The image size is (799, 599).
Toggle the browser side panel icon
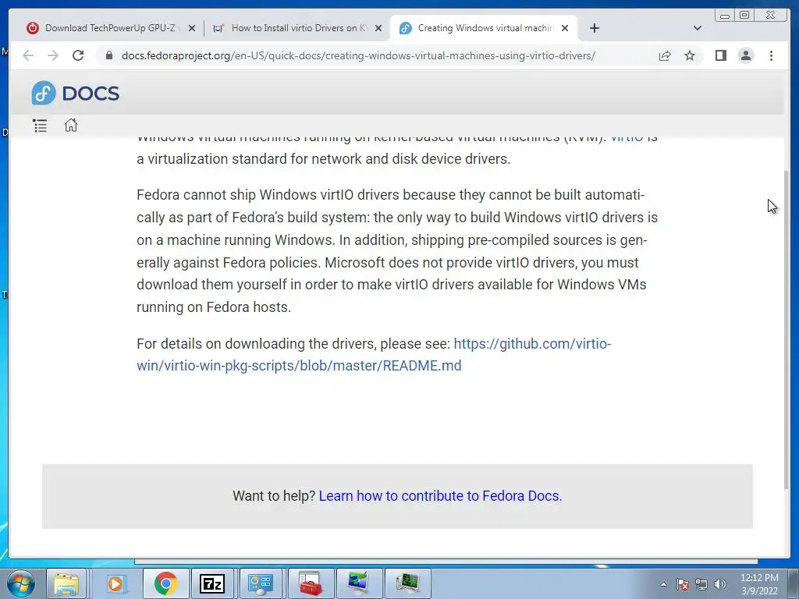pyautogui.click(x=720, y=55)
